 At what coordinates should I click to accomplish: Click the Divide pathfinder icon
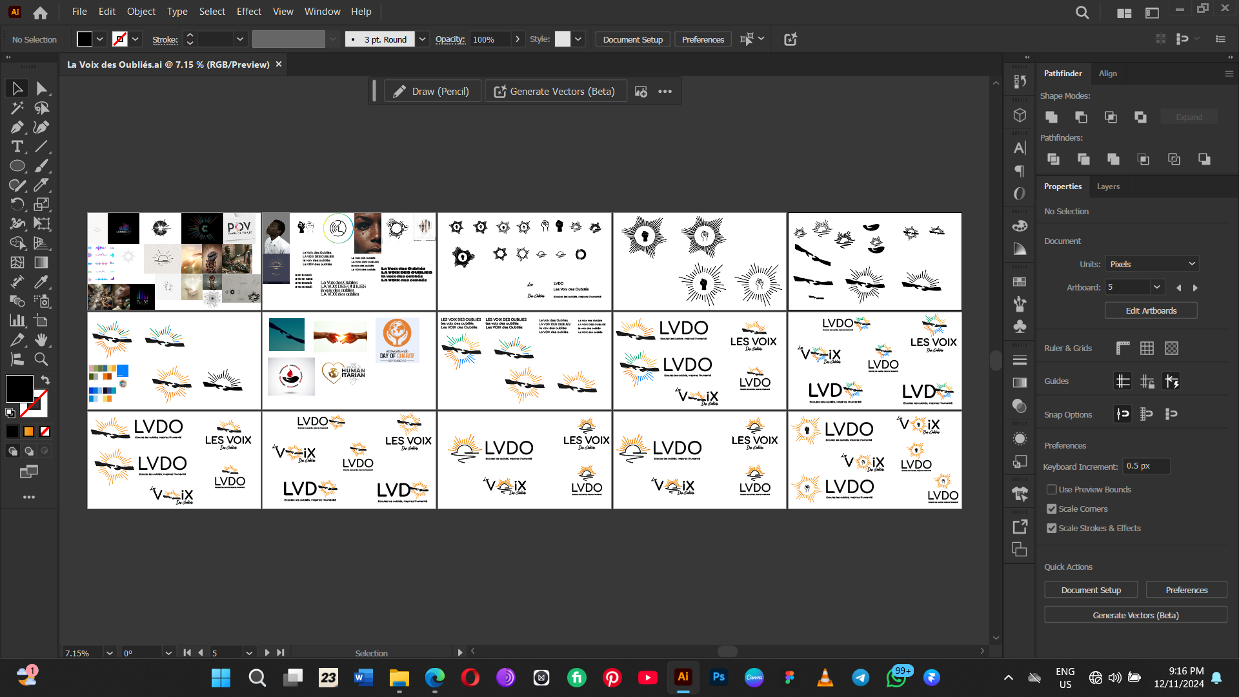point(1054,159)
